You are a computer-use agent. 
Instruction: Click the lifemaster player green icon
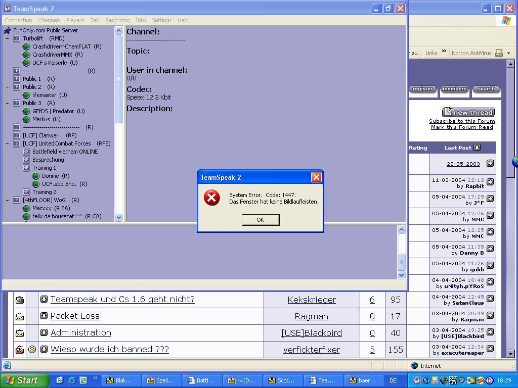26,95
